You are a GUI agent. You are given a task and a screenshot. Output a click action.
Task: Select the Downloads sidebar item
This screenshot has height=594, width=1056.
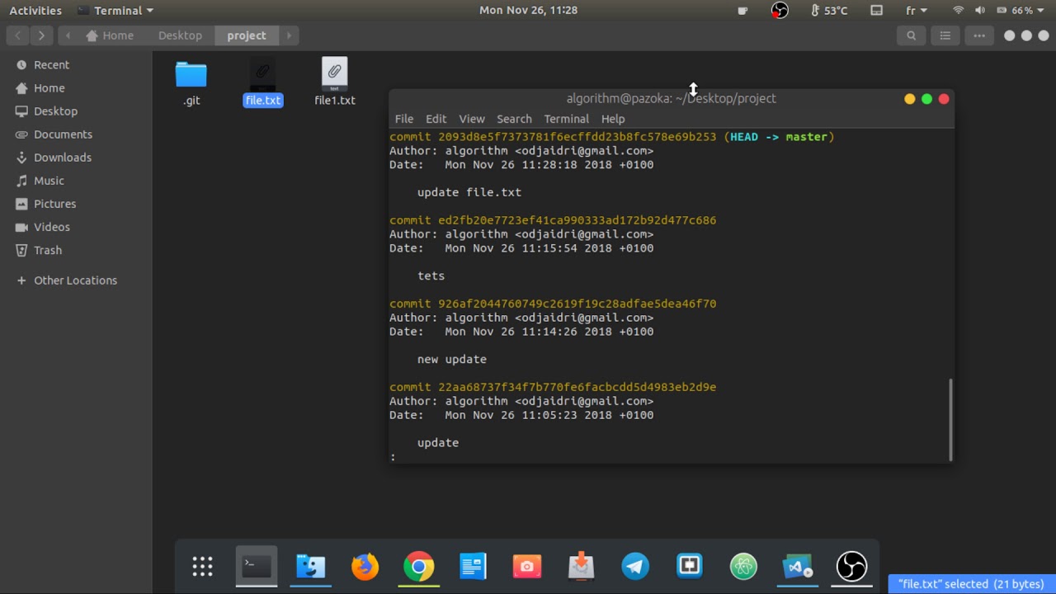tap(63, 158)
